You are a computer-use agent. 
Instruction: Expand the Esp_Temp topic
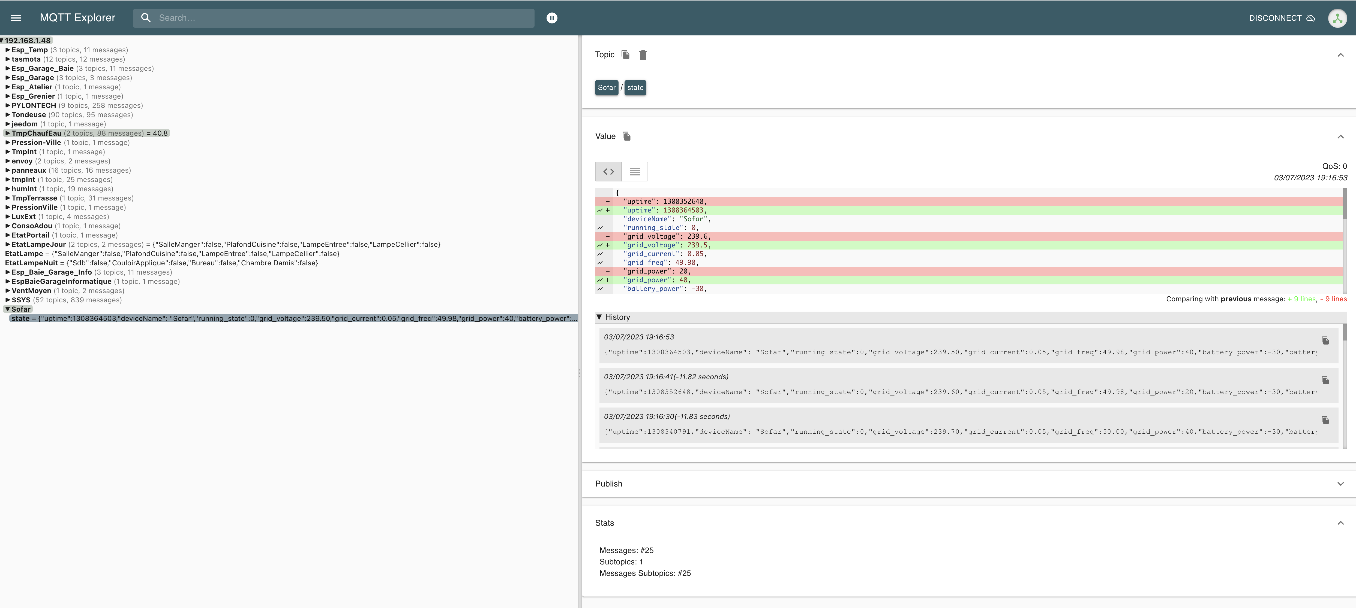pyautogui.click(x=8, y=50)
